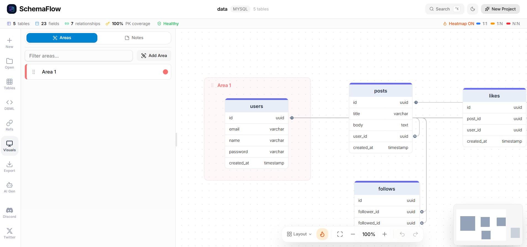
Task: Click the Export sidebar icon
Action: point(9,167)
